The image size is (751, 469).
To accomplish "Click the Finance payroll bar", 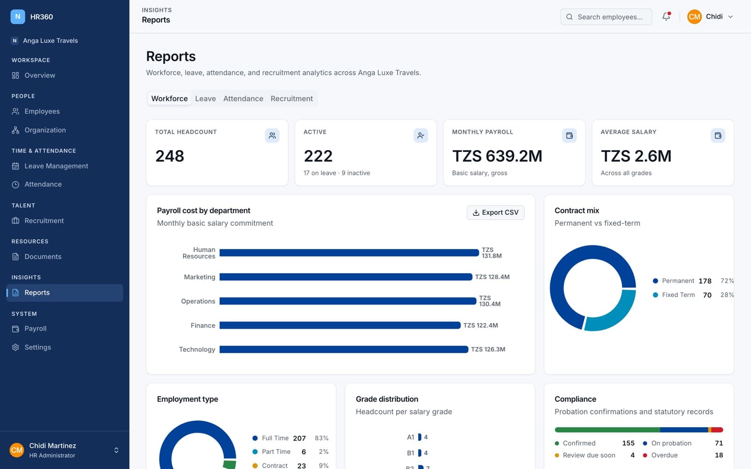I will pyautogui.click(x=340, y=325).
